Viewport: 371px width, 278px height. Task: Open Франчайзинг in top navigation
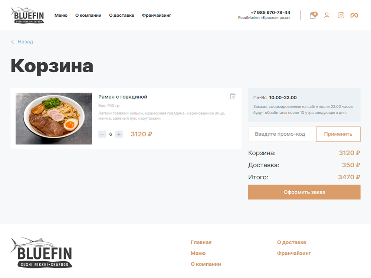(x=157, y=15)
